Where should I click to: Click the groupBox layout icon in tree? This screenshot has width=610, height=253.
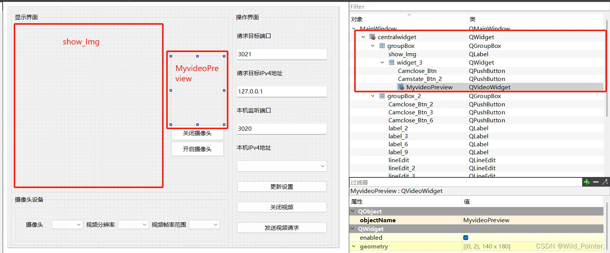[382, 46]
